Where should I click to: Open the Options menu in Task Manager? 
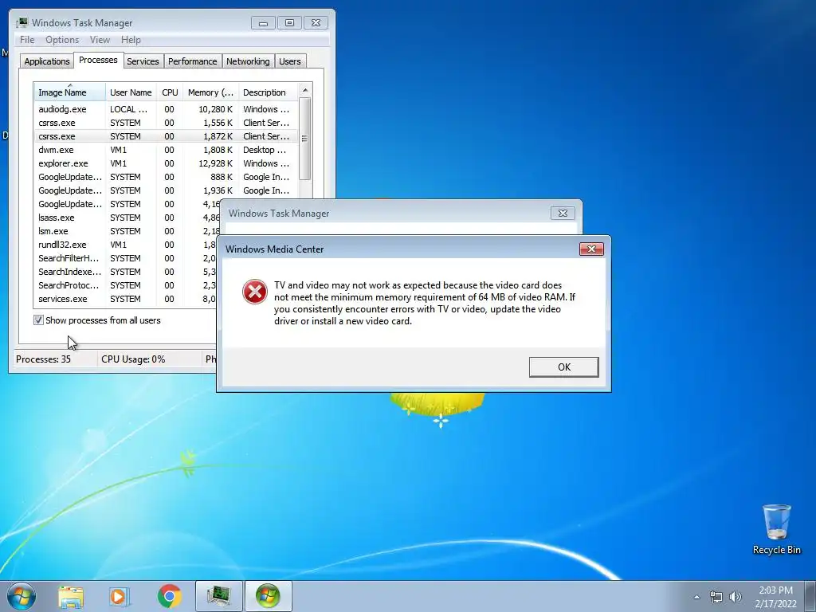click(62, 40)
